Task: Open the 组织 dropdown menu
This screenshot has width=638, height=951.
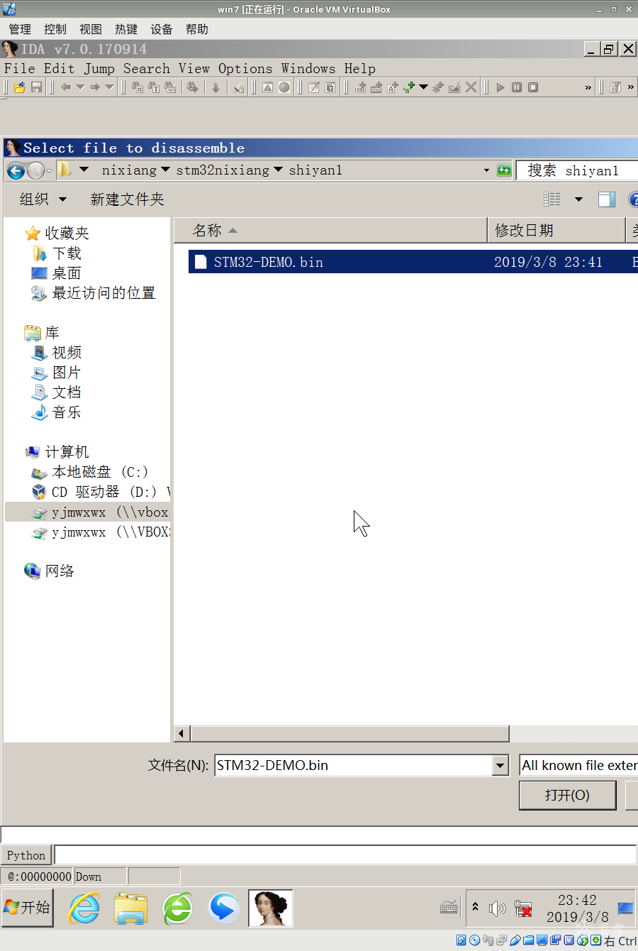Action: point(43,199)
